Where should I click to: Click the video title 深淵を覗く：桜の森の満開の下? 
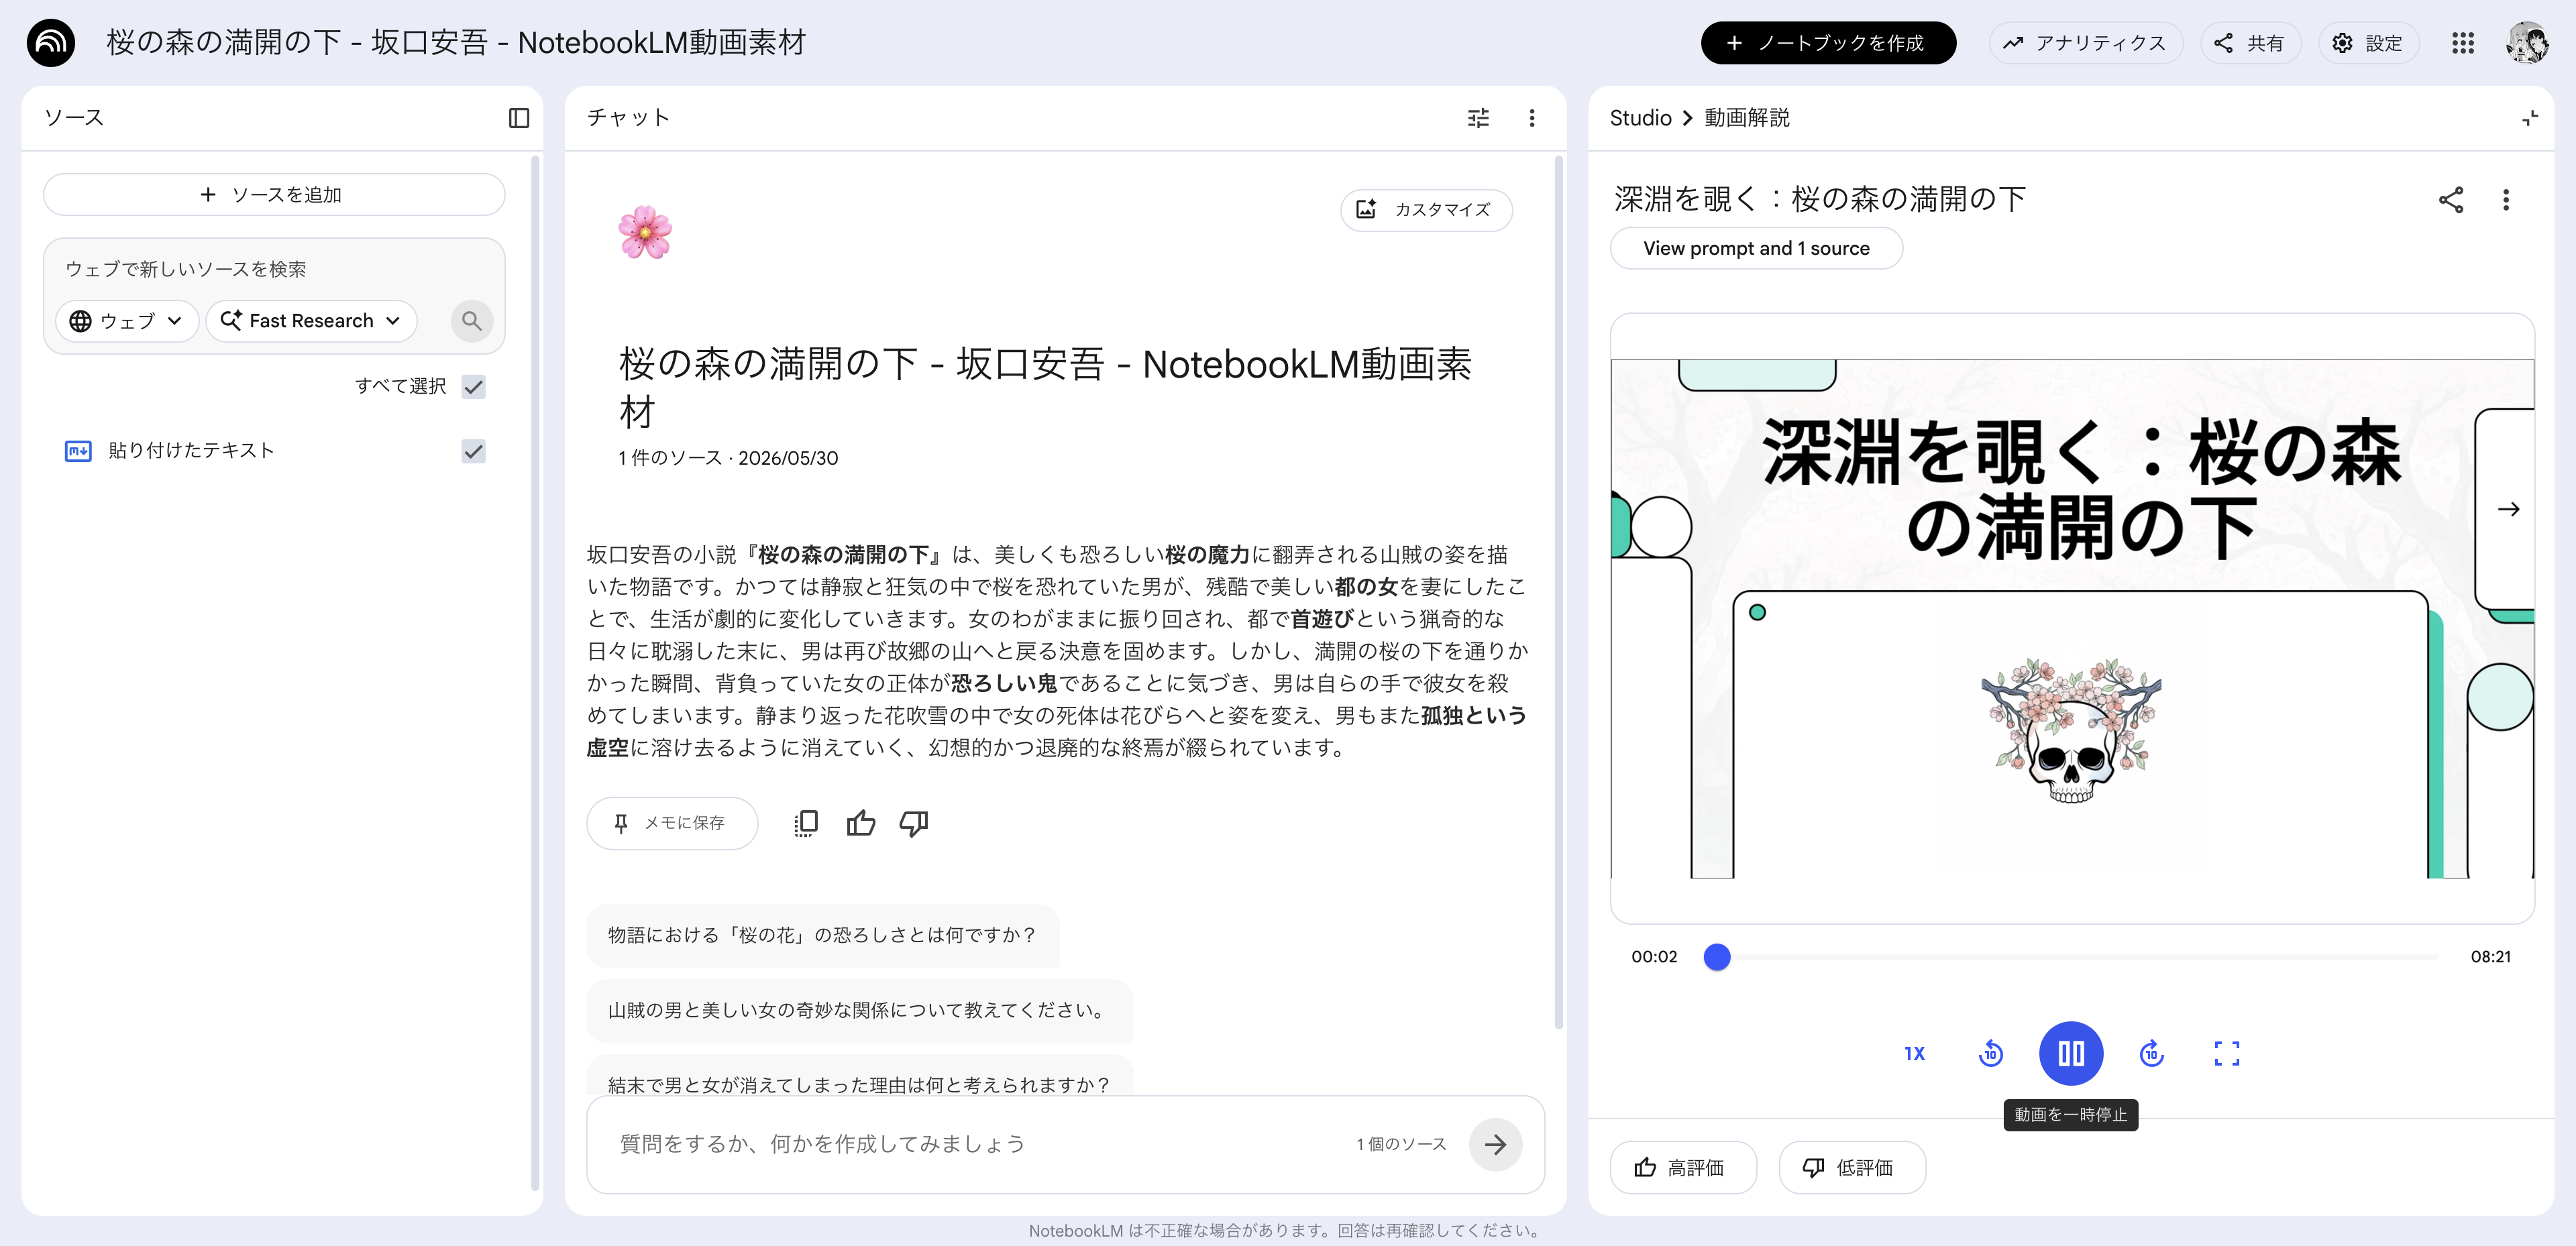(1819, 200)
